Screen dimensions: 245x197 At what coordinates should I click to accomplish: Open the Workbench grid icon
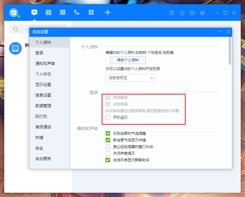pos(91,12)
